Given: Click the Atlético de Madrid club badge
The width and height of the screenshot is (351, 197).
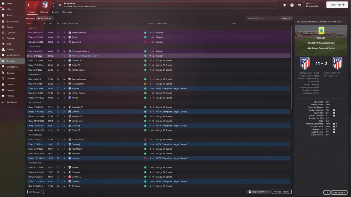Looking at the screenshot, I should (x=45, y=5).
